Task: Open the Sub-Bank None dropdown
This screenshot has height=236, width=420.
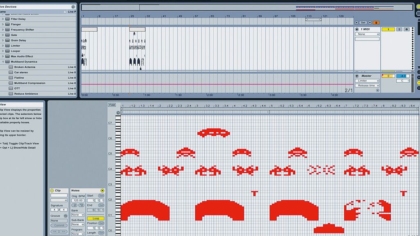Action: (78, 225)
